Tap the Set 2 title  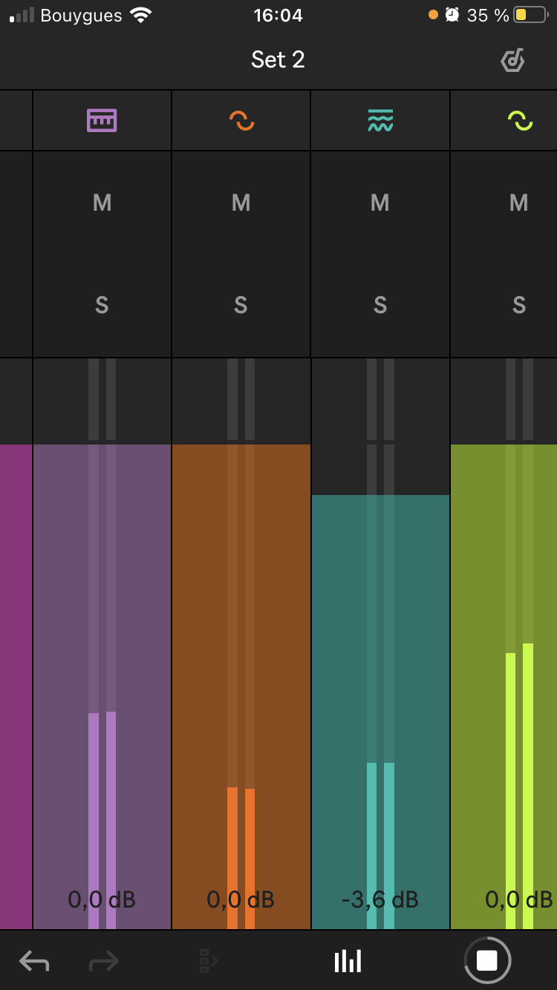[x=278, y=60]
